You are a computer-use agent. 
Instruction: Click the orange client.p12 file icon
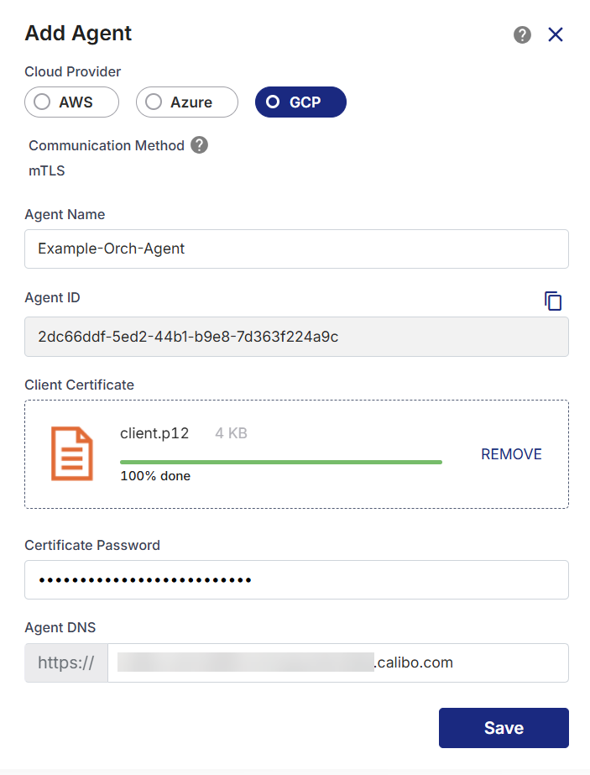[71, 453]
